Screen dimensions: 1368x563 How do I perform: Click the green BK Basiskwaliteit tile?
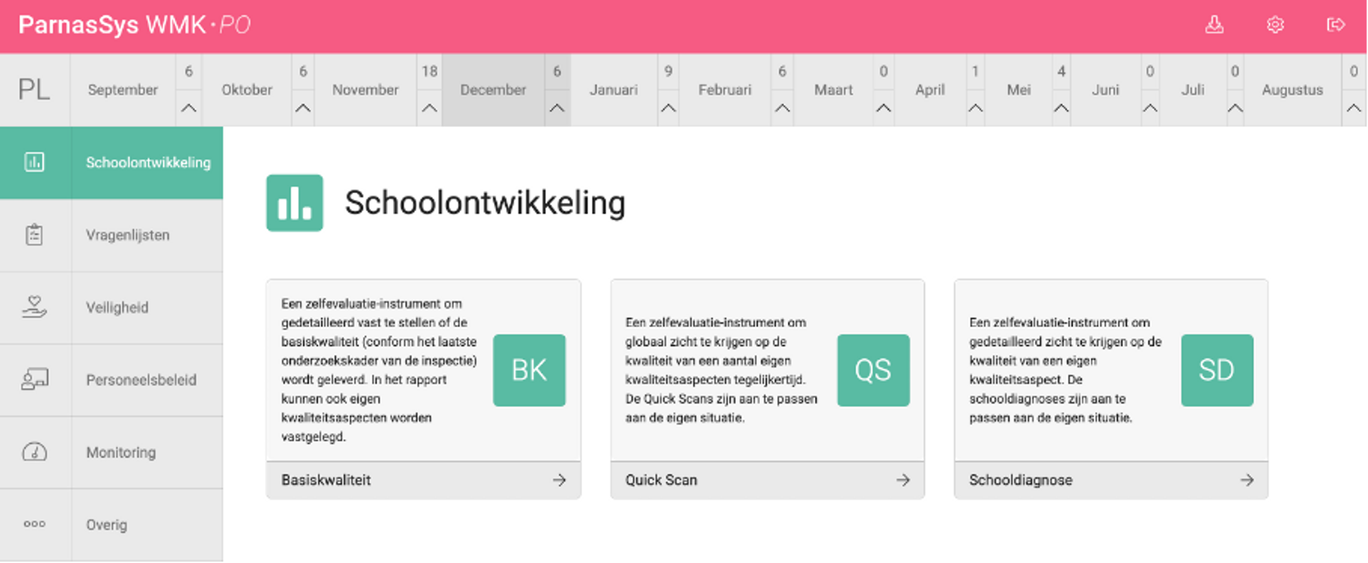coord(529,370)
